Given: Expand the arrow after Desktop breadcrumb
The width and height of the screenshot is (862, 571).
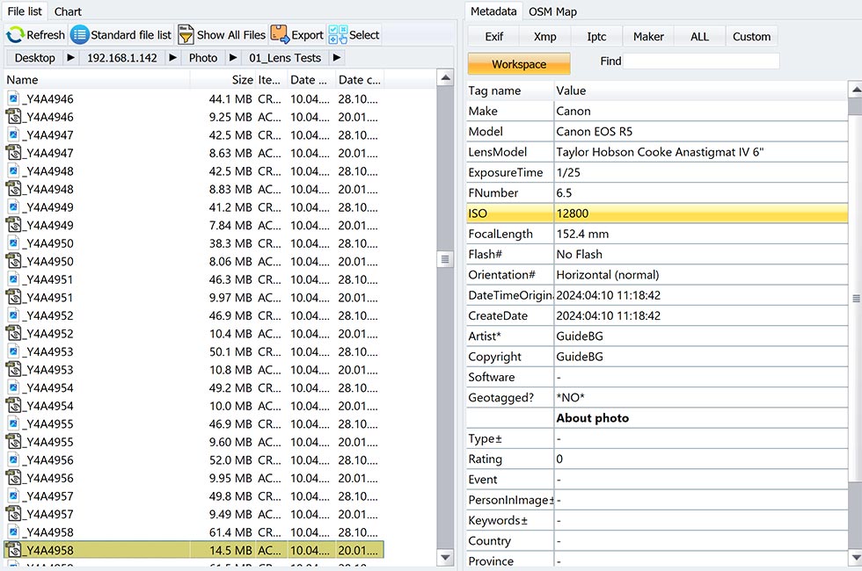Looking at the screenshot, I should click(70, 58).
